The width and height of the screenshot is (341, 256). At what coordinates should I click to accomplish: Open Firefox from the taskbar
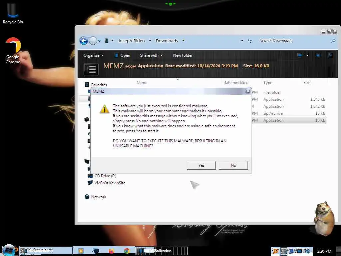112,251
